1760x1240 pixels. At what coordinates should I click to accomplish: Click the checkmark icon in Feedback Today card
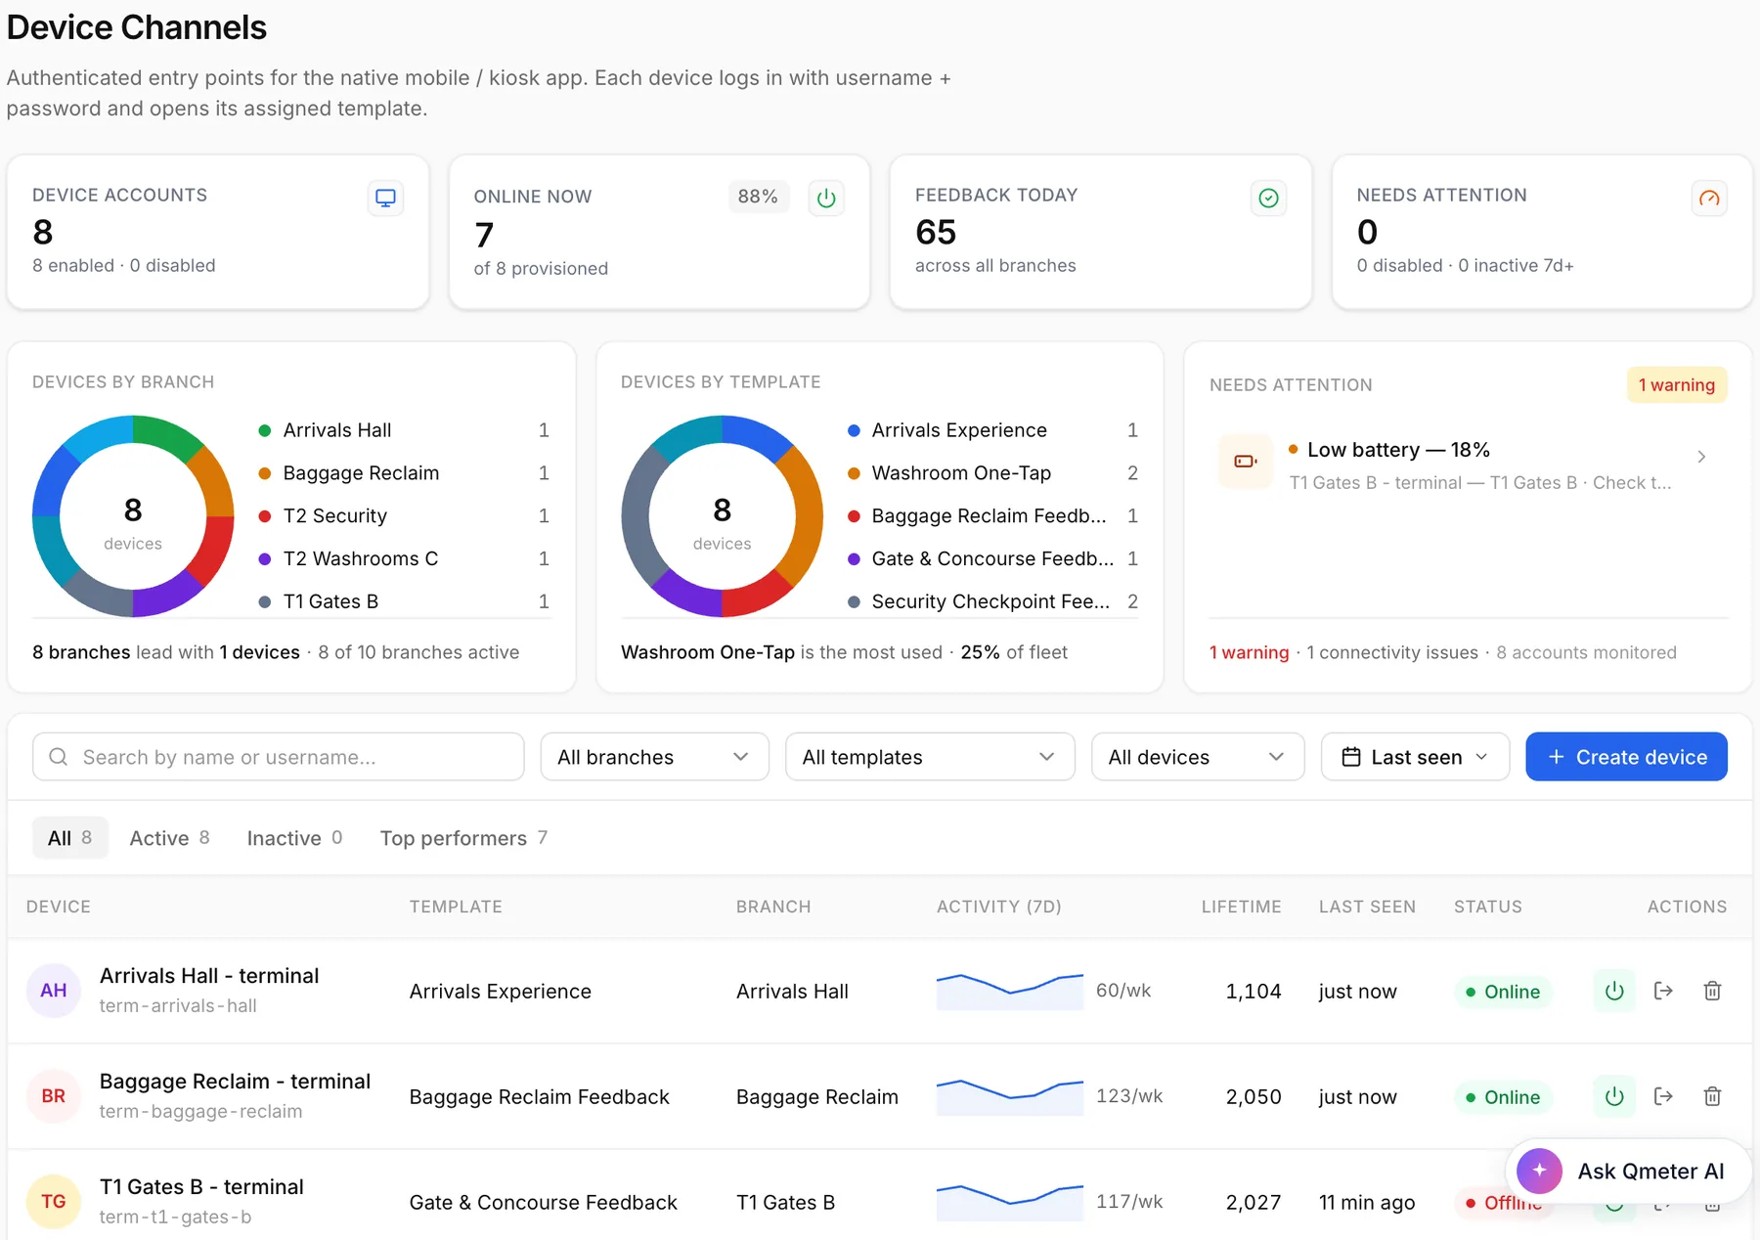coord(1268,198)
